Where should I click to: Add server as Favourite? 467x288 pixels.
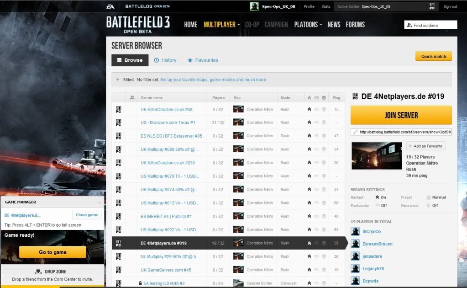tap(426, 146)
